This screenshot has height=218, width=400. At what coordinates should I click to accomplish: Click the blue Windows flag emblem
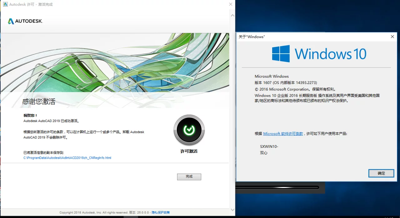point(280,53)
